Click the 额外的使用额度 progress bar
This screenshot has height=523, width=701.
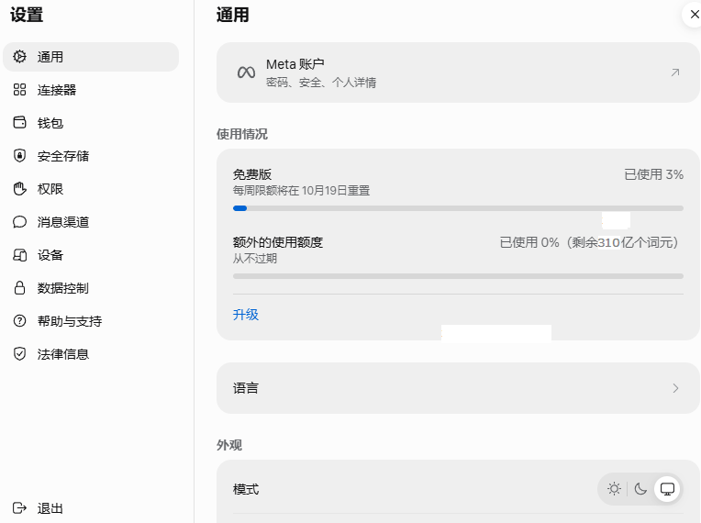click(x=458, y=276)
